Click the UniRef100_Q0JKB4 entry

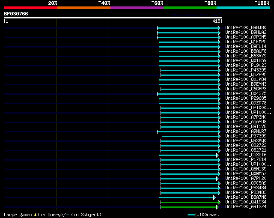pyautogui.click(x=246, y=80)
